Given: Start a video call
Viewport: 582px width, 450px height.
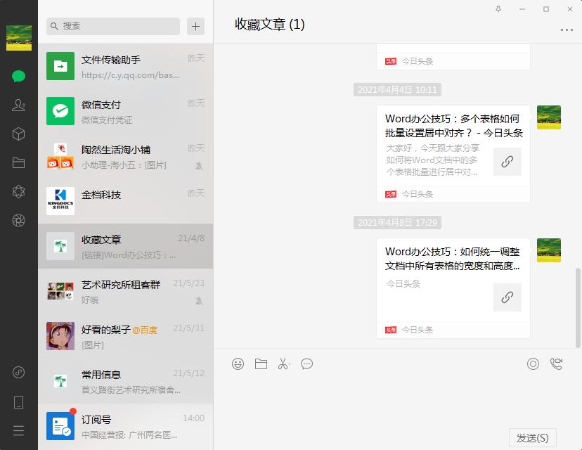Looking at the screenshot, I should [x=557, y=363].
